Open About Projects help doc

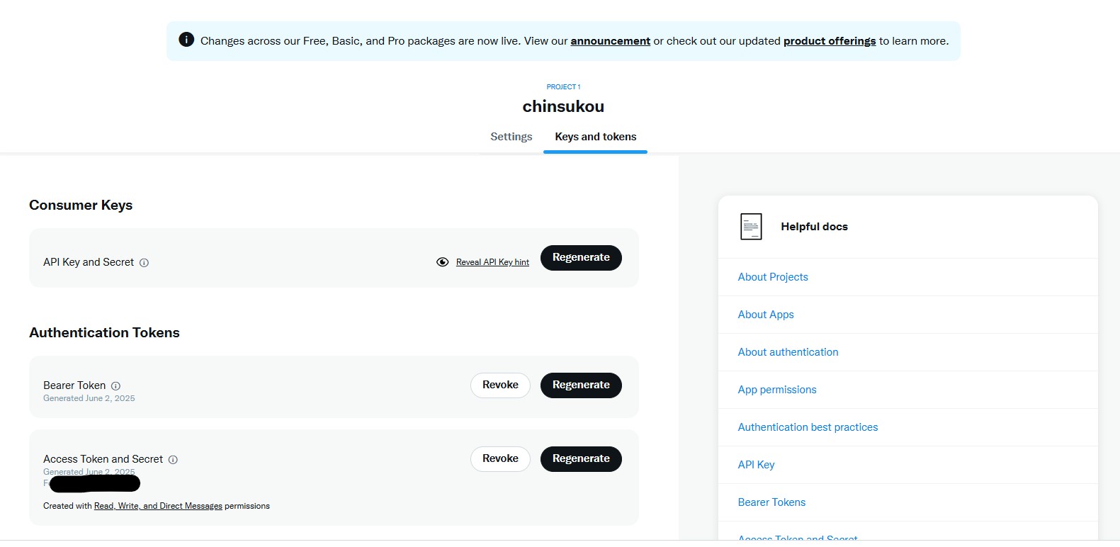point(773,277)
